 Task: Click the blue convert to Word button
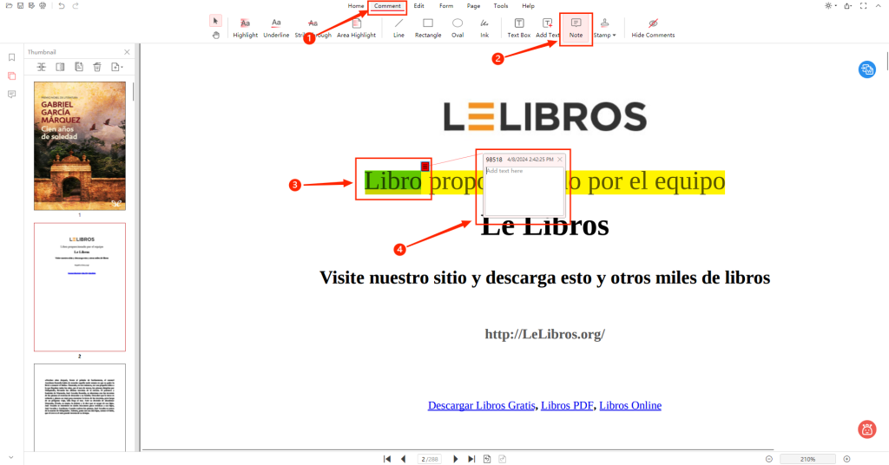[867, 69]
